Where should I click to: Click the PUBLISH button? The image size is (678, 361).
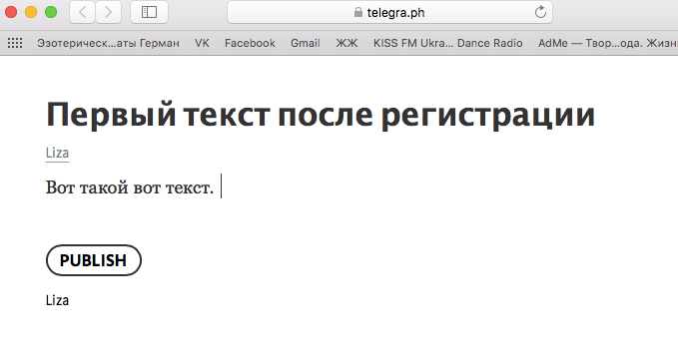tap(94, 260)
